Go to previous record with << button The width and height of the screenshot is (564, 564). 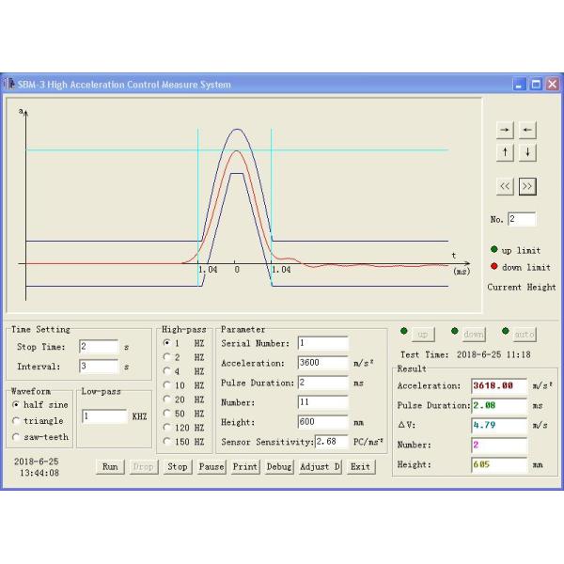(506, 186)
